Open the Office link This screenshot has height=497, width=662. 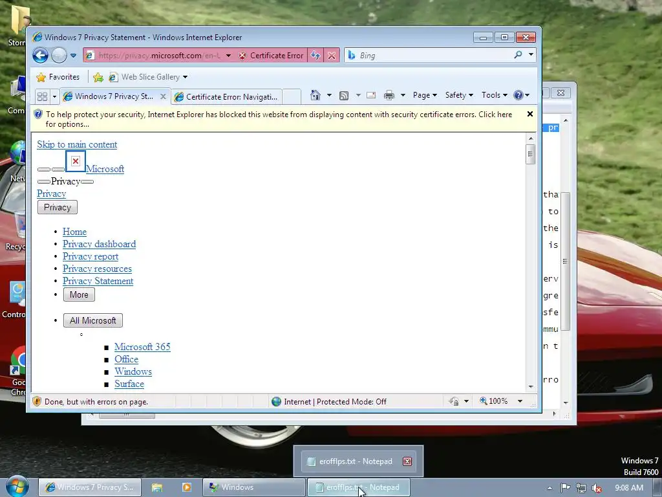point(126,359)
